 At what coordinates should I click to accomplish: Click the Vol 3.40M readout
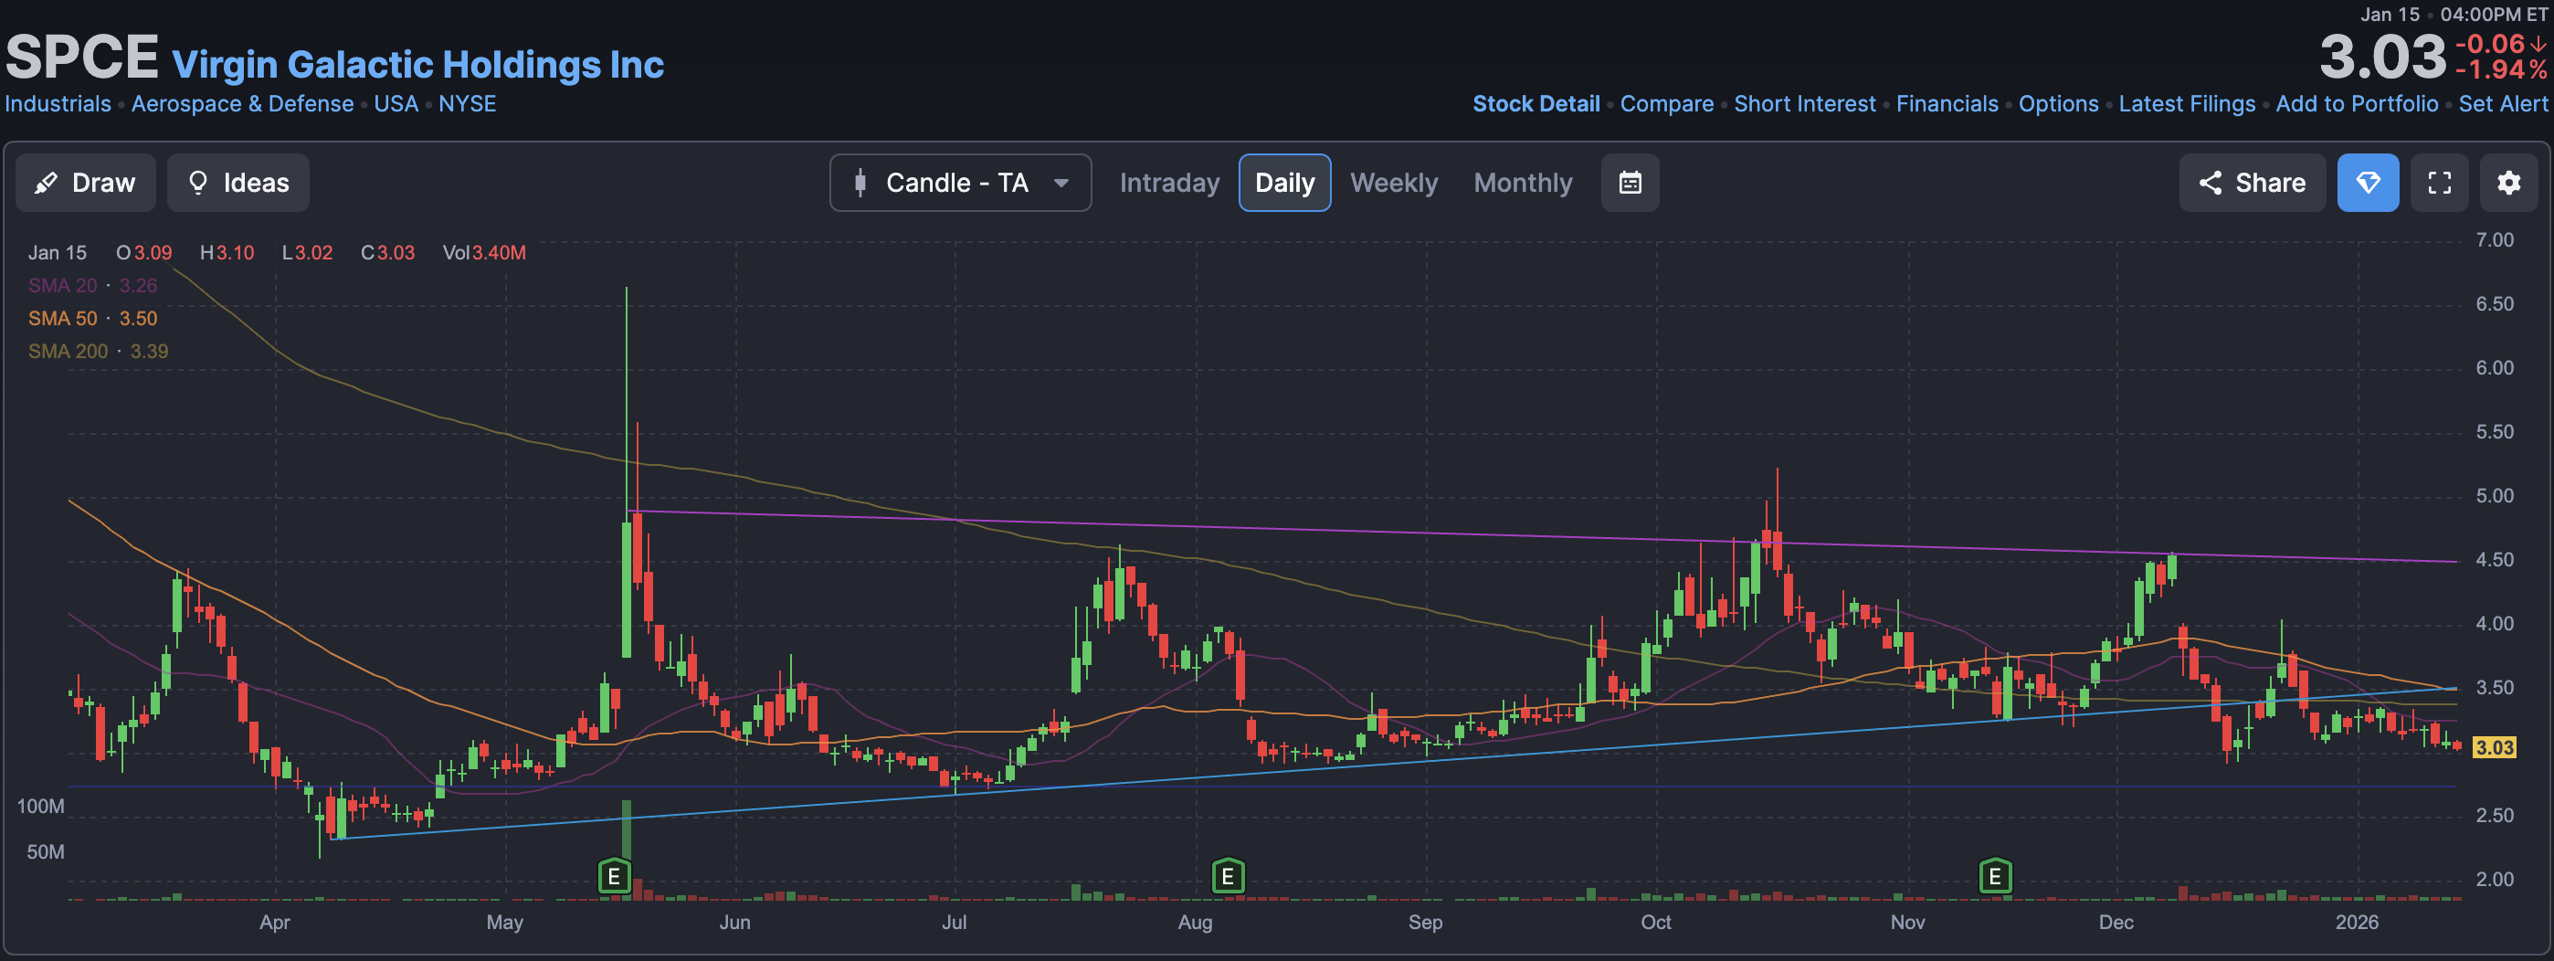pyautogui.click(x=484, y=253)
